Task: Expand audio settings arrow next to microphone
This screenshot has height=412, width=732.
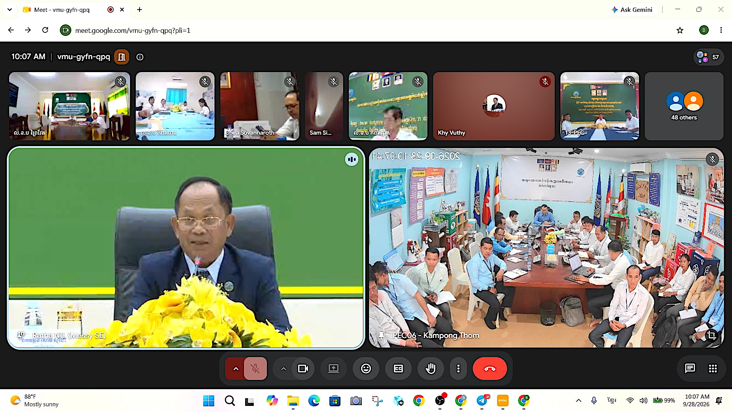Action: [x=236, y=369]
